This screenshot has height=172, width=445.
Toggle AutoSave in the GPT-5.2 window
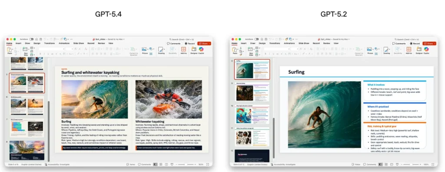pos(256,39)
